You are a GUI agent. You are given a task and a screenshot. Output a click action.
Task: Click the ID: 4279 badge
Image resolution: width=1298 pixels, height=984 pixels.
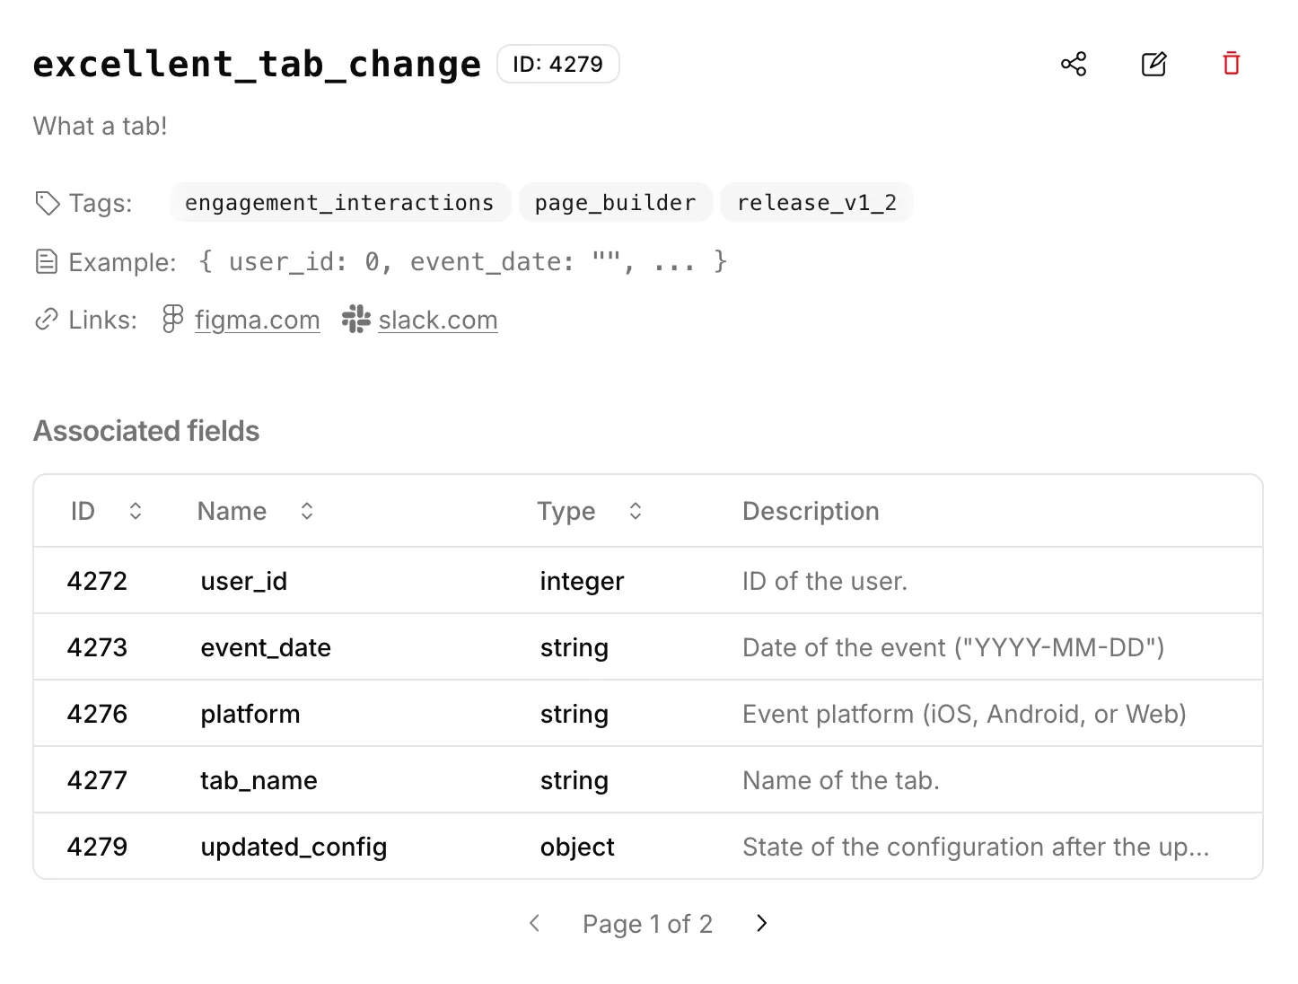point(557,64)
